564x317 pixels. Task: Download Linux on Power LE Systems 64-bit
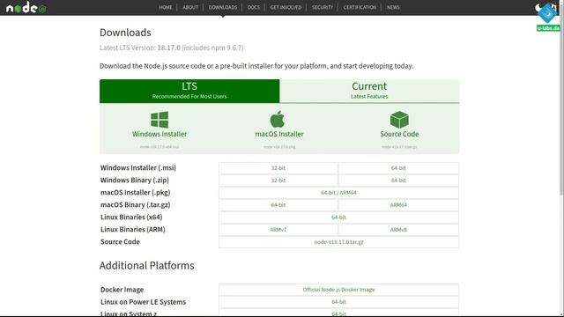(338, 302)
